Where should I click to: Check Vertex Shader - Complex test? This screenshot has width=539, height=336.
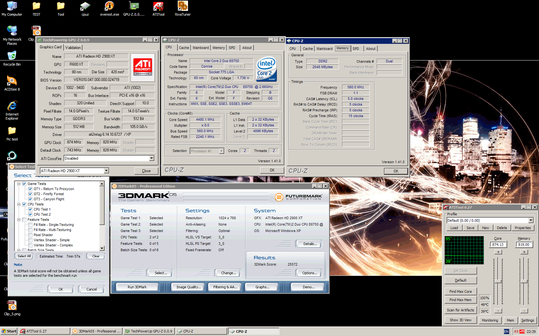pyautogui.click(x=30, y=245)
